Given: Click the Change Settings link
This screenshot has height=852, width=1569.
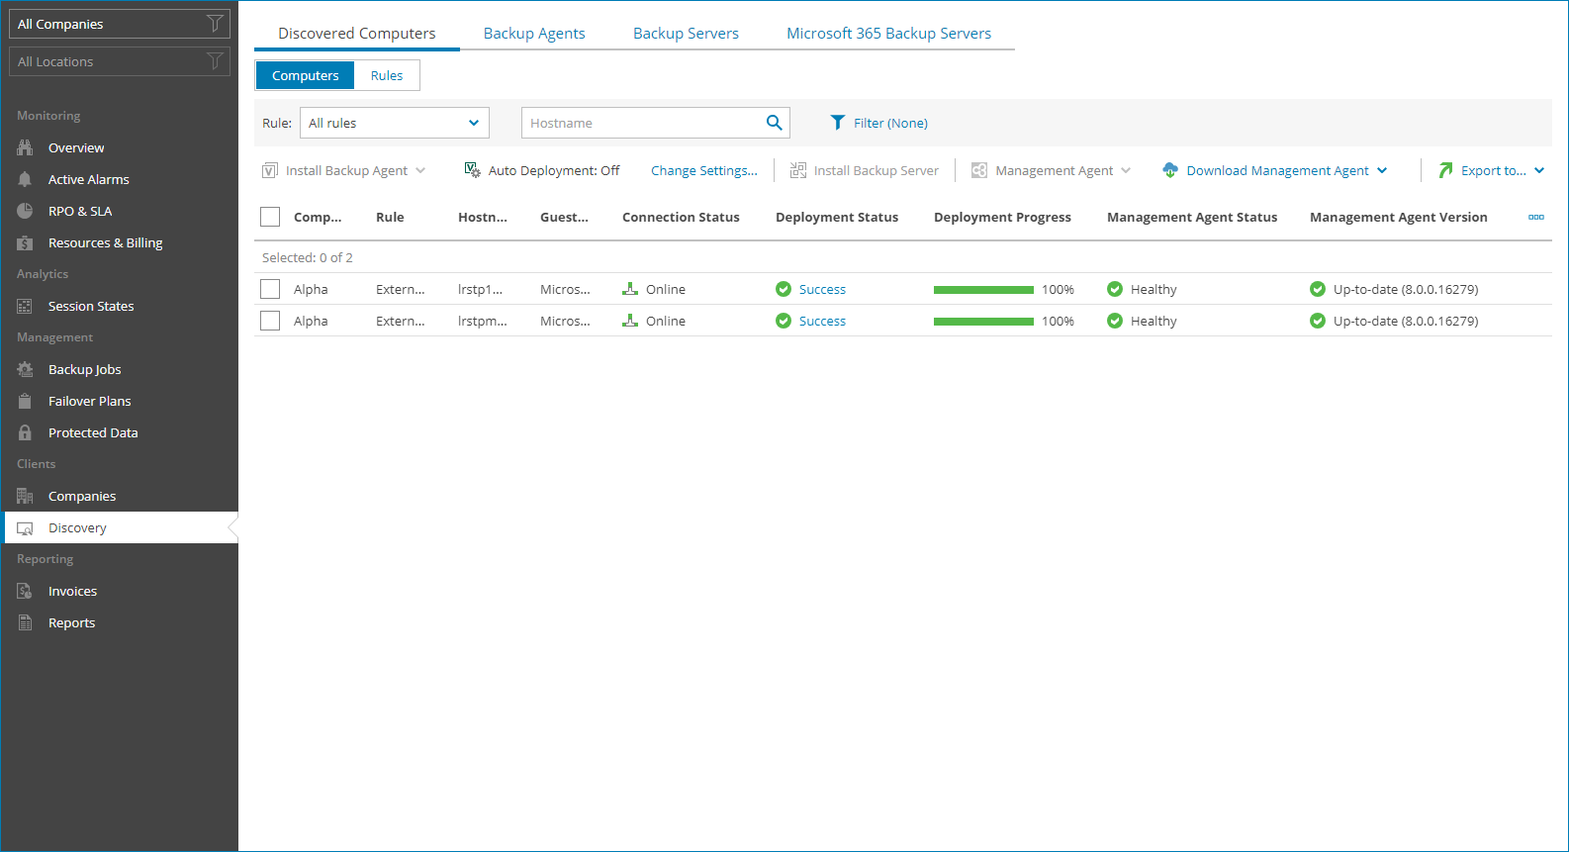Looking at the screenshot, I should [x=704, y=170].
